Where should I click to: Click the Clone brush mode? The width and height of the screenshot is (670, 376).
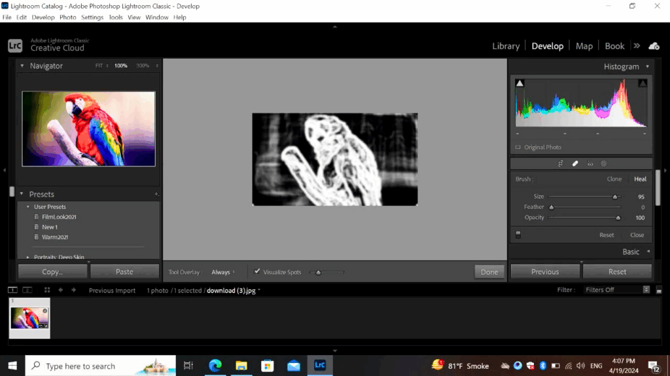614,179
